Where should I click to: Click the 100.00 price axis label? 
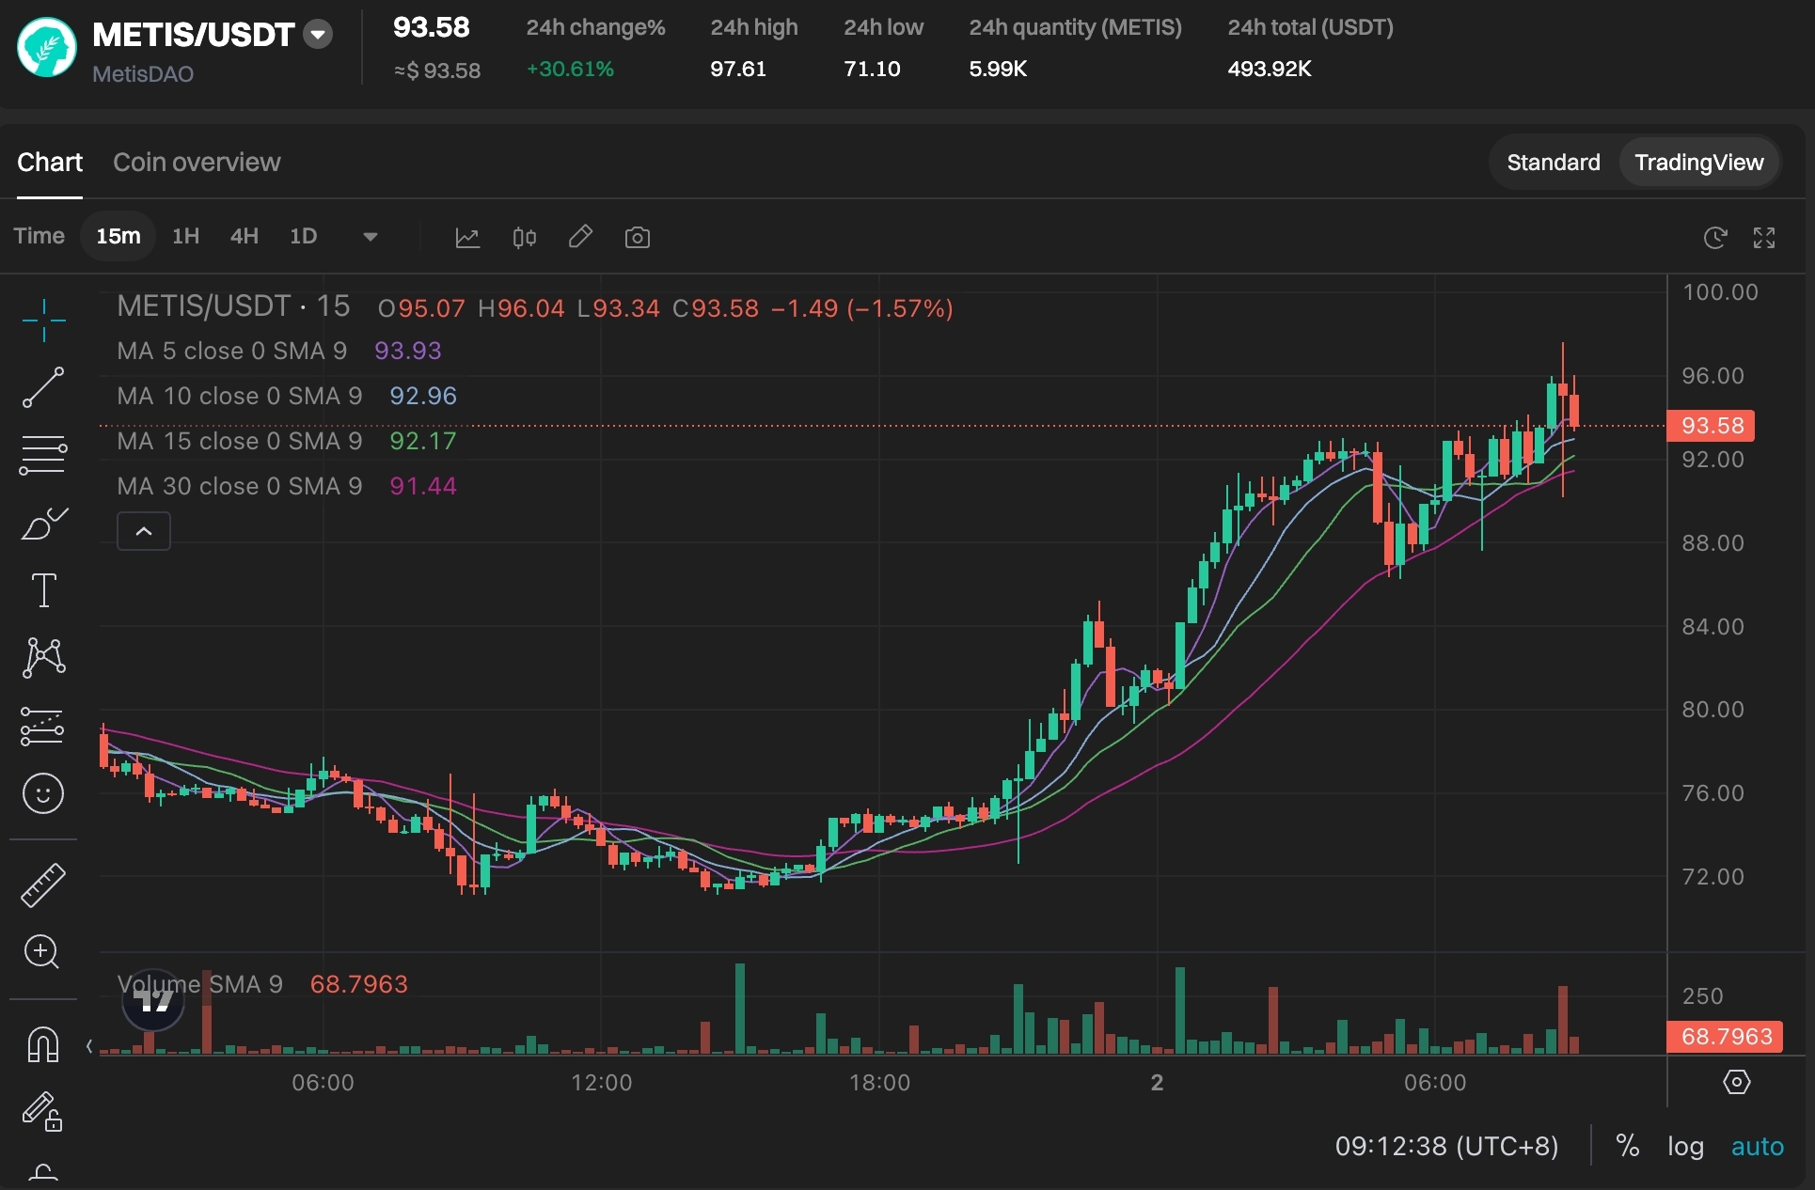click(1720, 292)
